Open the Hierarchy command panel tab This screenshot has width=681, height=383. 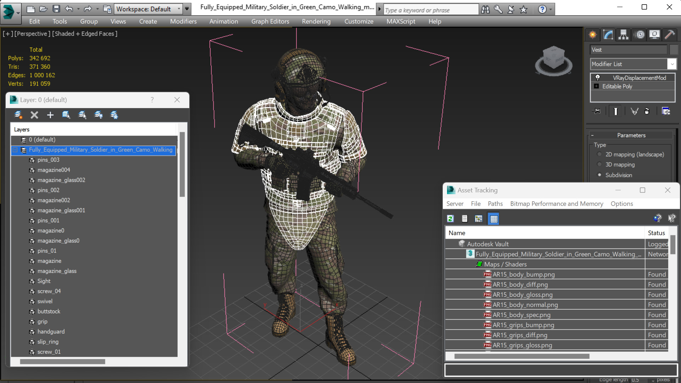pos(624,35)
